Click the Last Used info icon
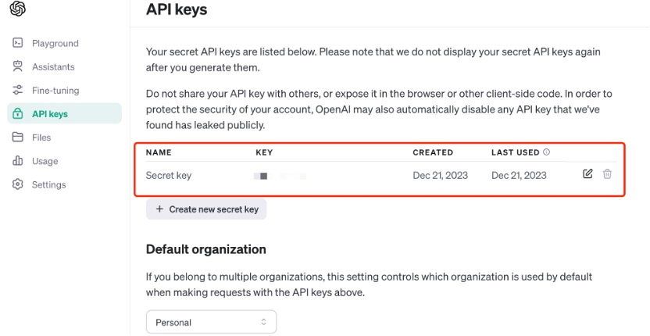Viewport: 650px width, 336px height. (547, 152)
